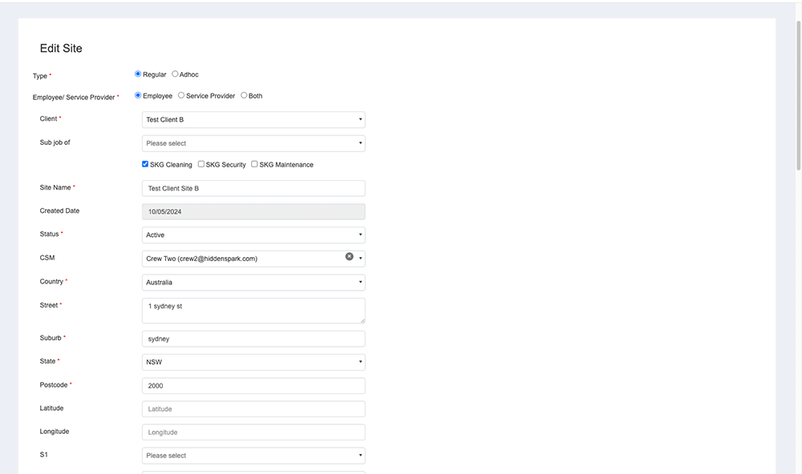The image size is (802, 474).
Task: Click the Suburb input field
Action: (253, 339)
